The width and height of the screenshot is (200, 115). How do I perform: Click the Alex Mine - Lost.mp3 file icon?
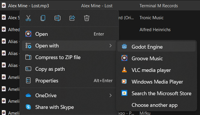pos(4,5)
